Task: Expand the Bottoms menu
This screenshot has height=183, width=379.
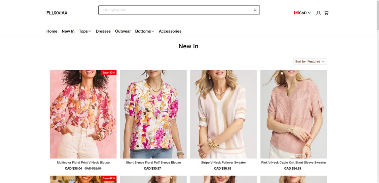Action: click(144, 31)
